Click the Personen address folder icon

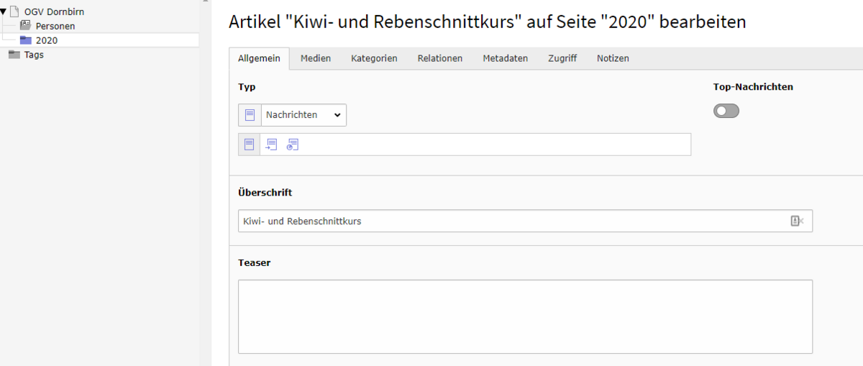point(26,26)
